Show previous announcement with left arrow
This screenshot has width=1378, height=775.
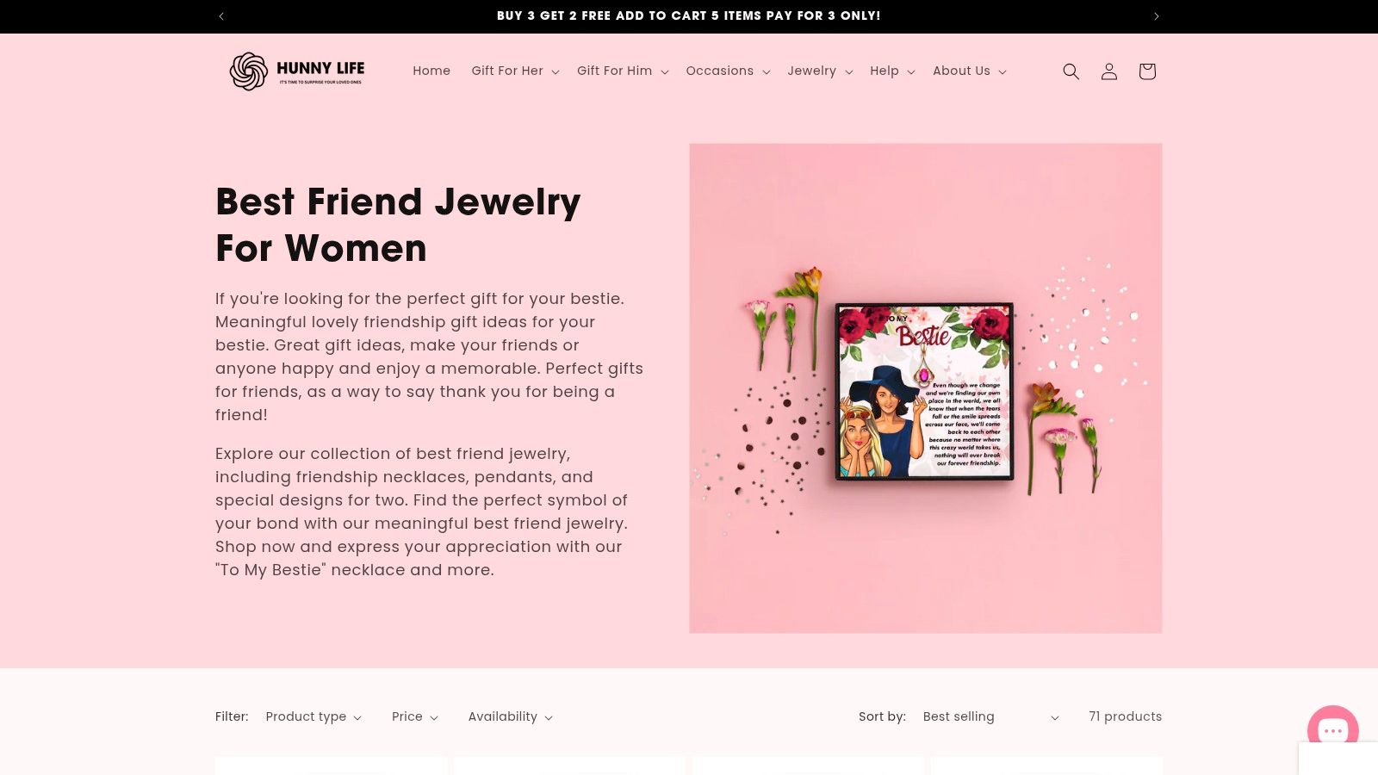[221, 16]
